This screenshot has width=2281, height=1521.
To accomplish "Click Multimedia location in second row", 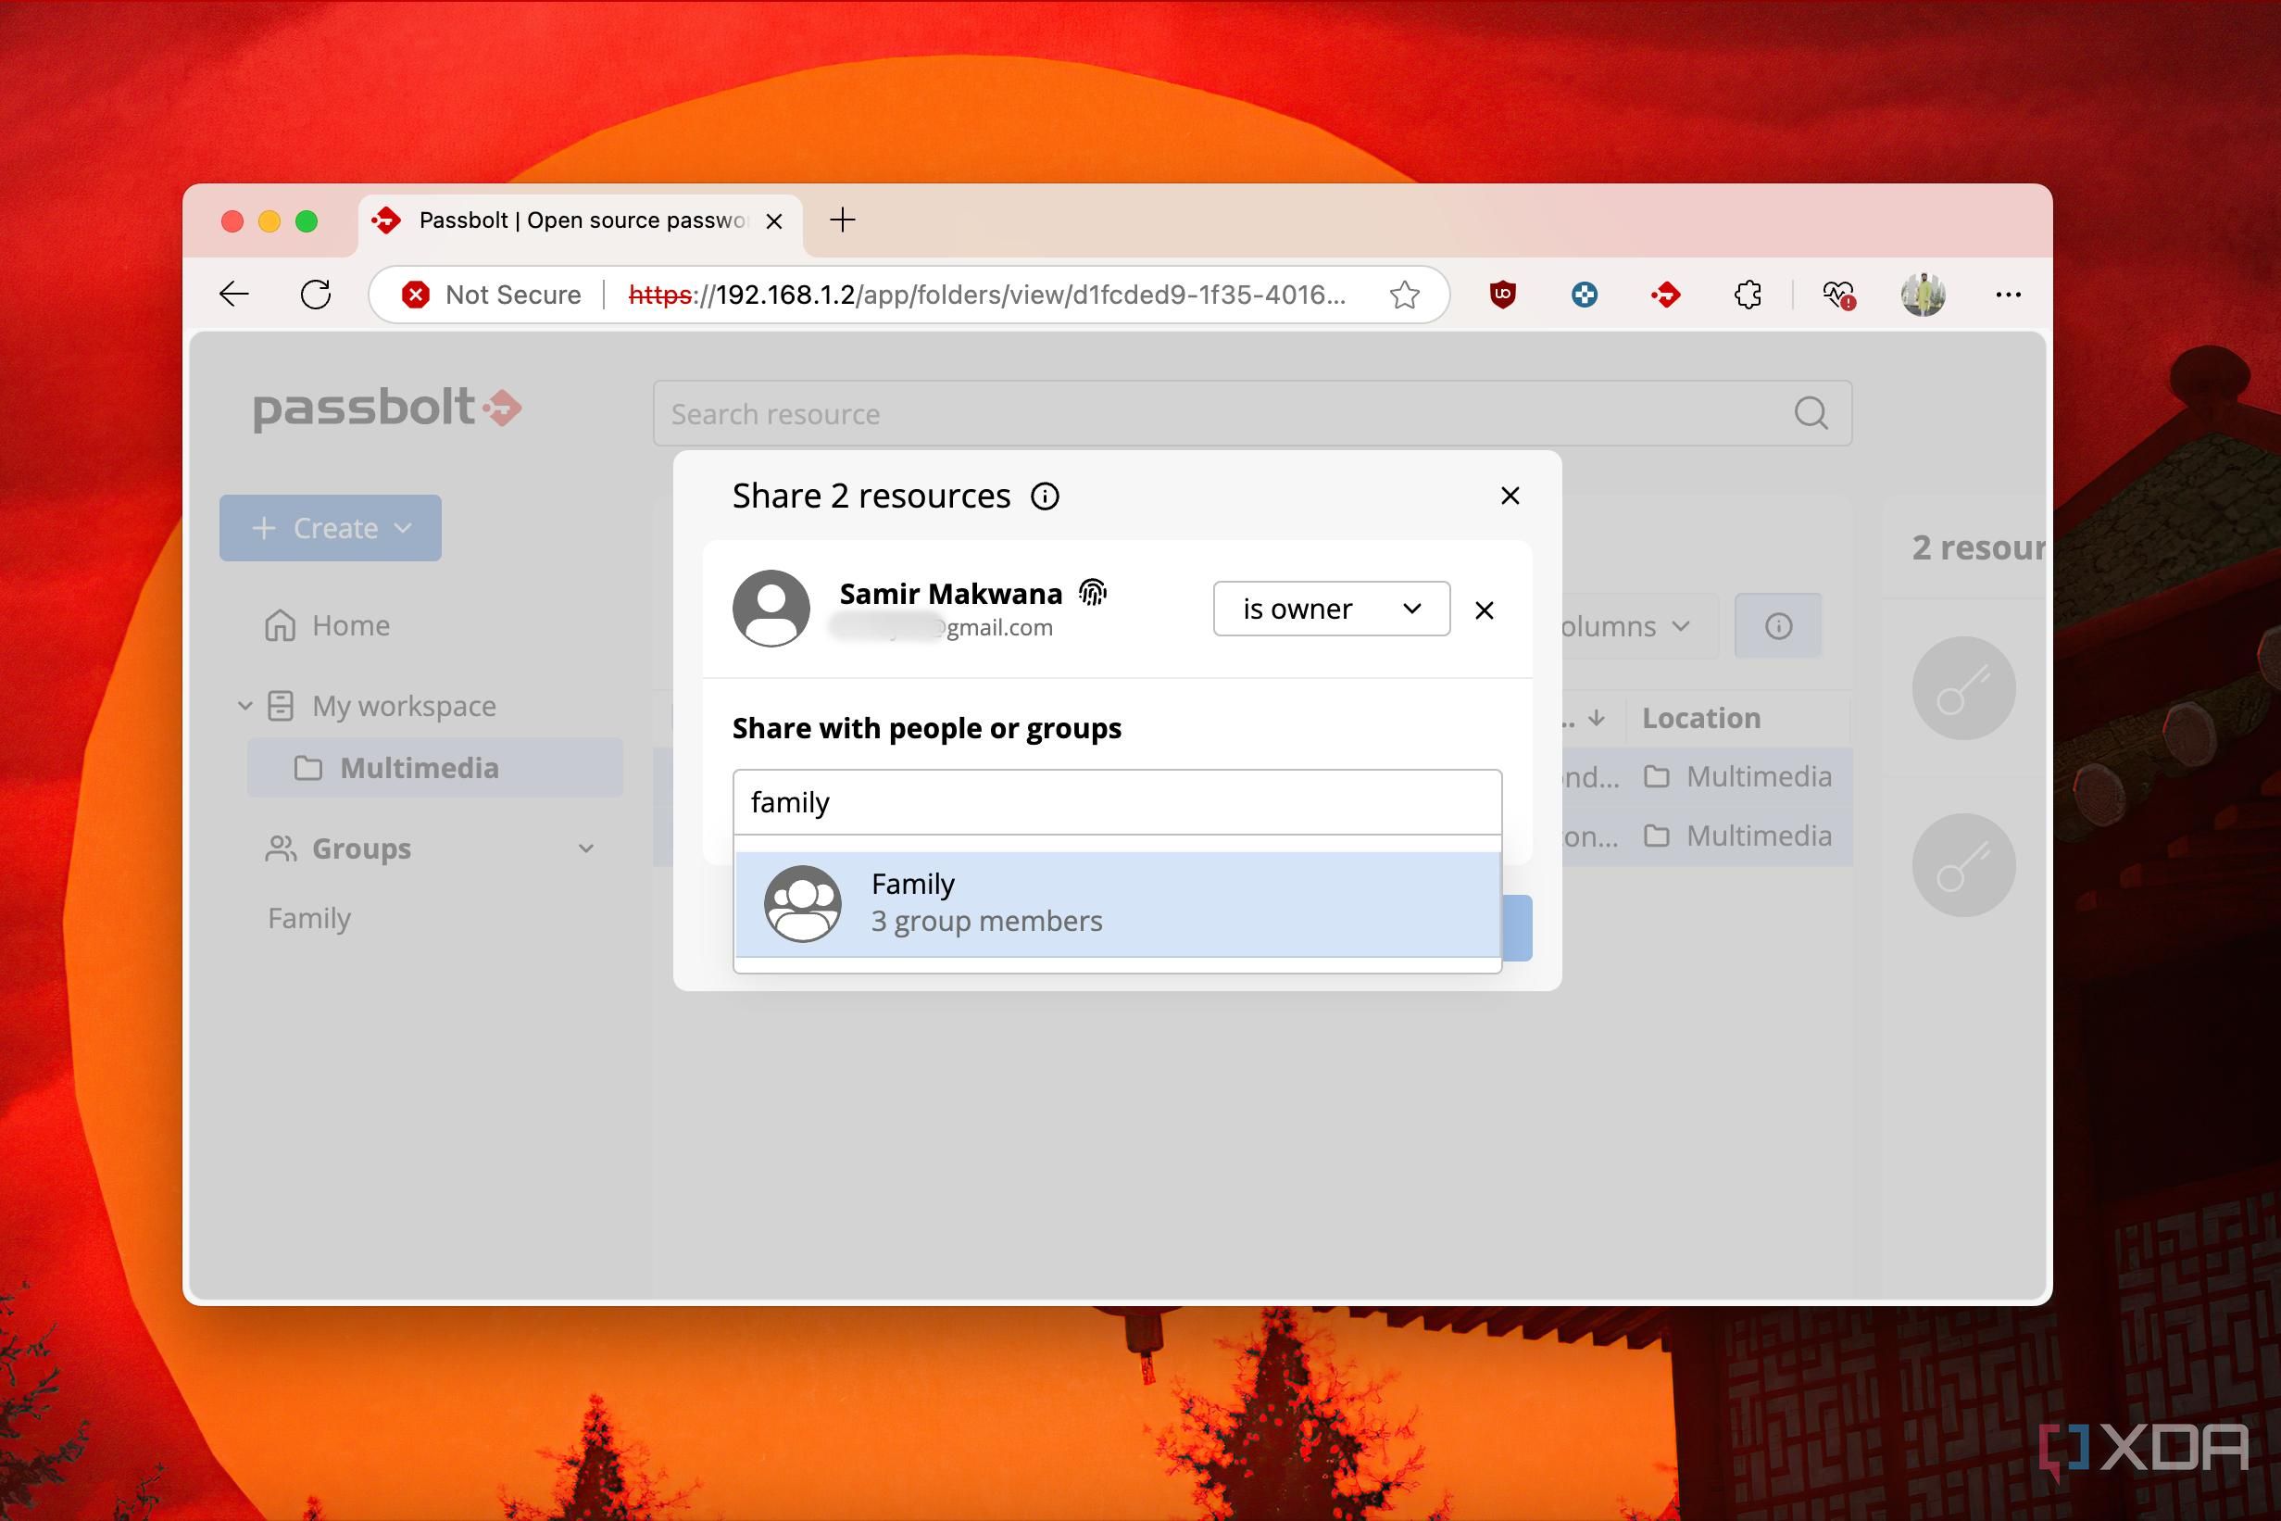I will coord(1738,836).
